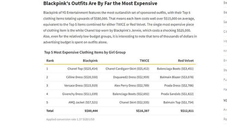The width and height of the screenshot is (227, 125).
Task: Select cell "Balmain Top (S$1,754)"
Action: coord(178,102)
